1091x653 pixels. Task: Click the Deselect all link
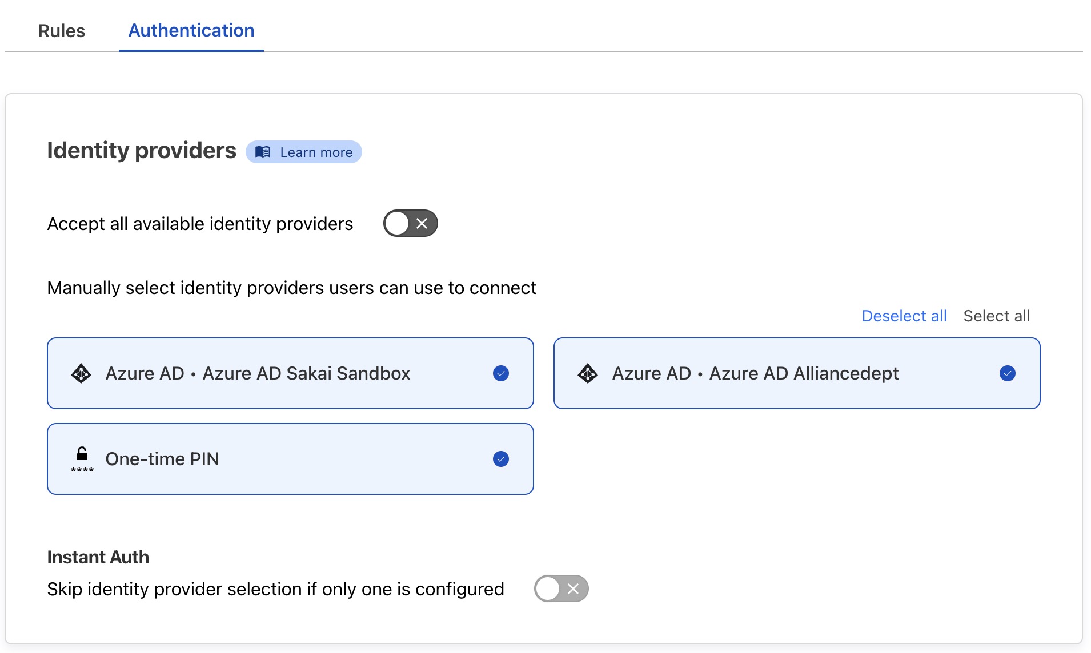[x=904, y=316]
